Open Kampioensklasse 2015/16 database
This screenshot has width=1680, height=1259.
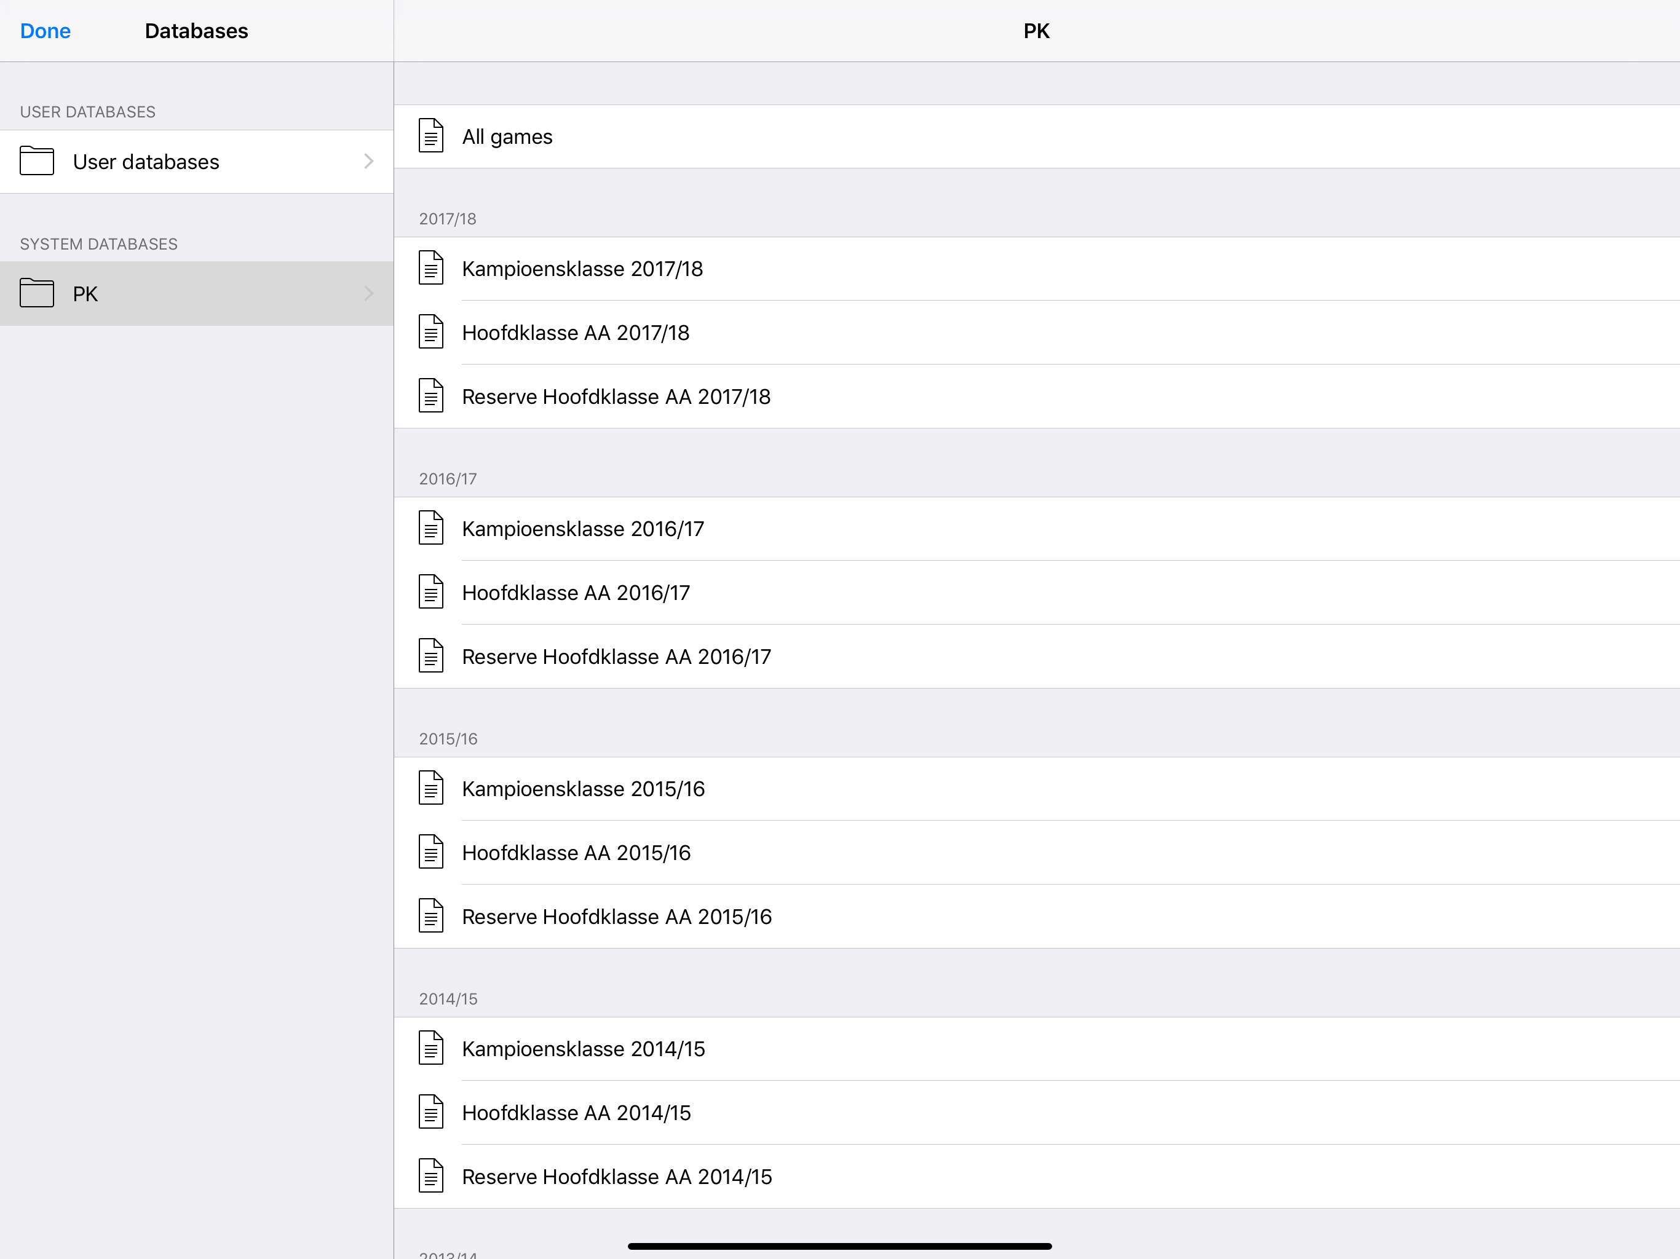(1037, 788)
